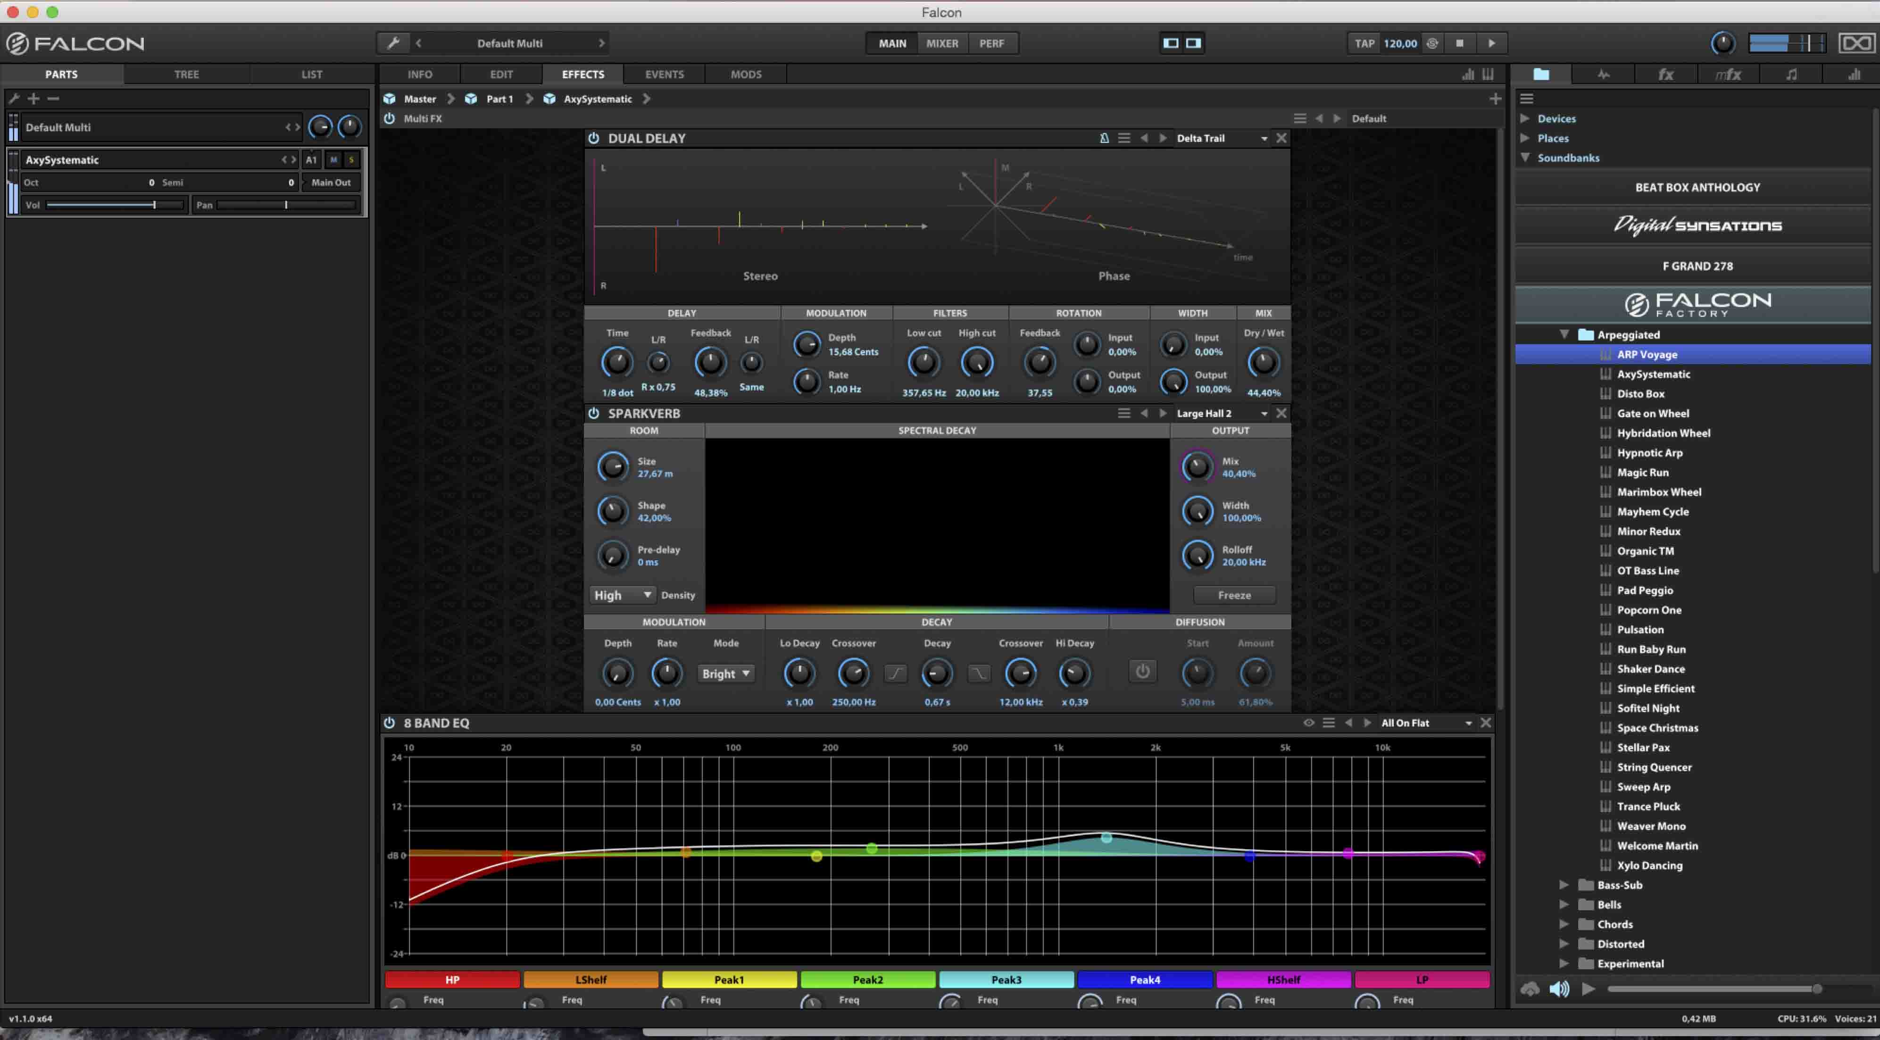
Task: Click the metronome icon next to tempo
Action: [1432, 43]
